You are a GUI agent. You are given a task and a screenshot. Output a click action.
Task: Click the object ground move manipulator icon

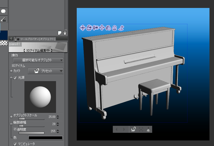tap(121, 28)
